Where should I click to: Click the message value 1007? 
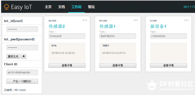point(106,46)
